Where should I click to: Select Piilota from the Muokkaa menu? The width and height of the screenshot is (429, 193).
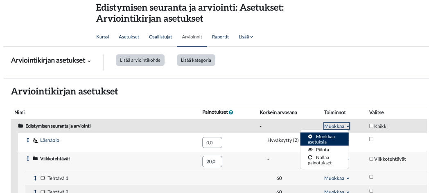tap(325, 150)
